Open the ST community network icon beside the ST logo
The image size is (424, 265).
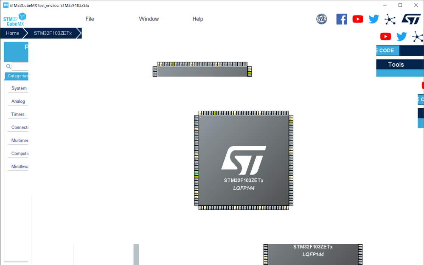tap(390, 19)
